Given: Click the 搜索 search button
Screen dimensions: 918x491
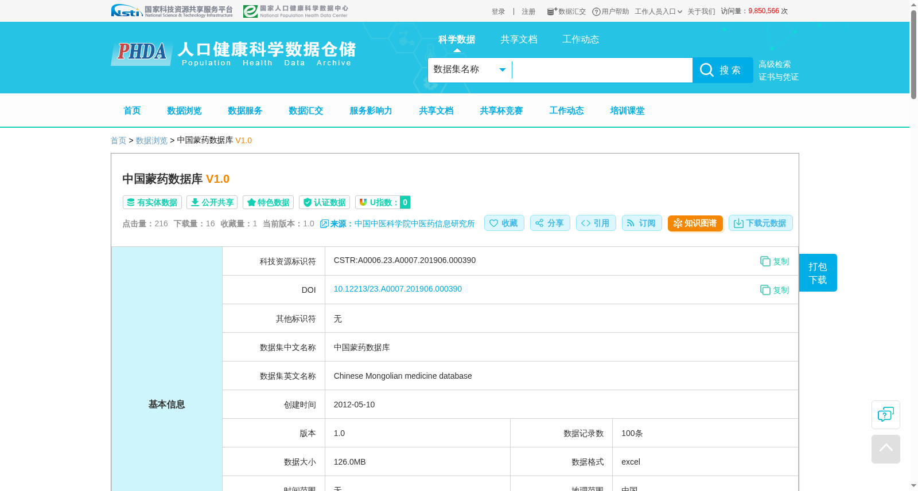Looking at the screenshot, I should coord(723,70).
